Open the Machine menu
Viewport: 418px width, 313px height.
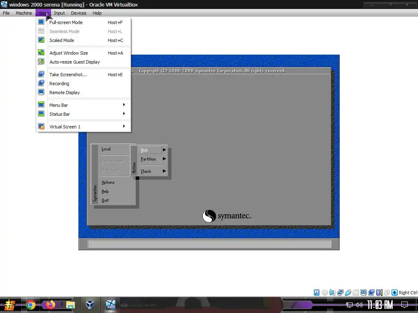click(24, 13)
